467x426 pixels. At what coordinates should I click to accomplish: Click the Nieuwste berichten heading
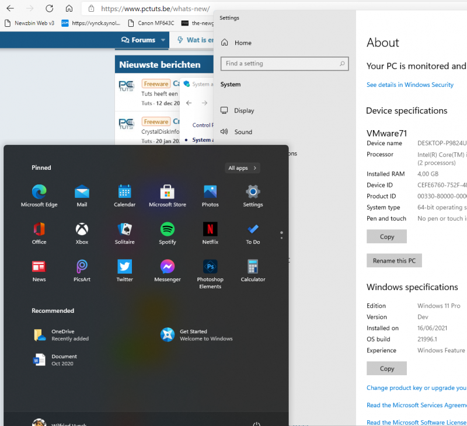click(159, 65)
